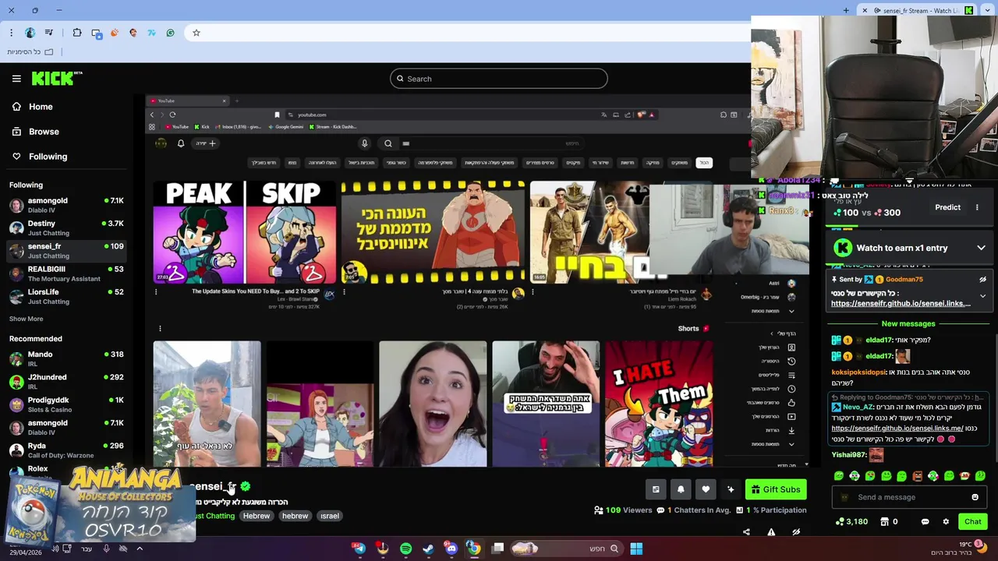
Task: Open Spotify from the taskbar
Action: pyautogui.click(x=405, y=549)
